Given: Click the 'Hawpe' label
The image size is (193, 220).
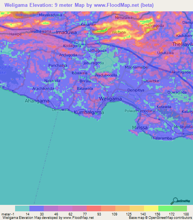Looking at the screenshot, I should tap(15, 34).
